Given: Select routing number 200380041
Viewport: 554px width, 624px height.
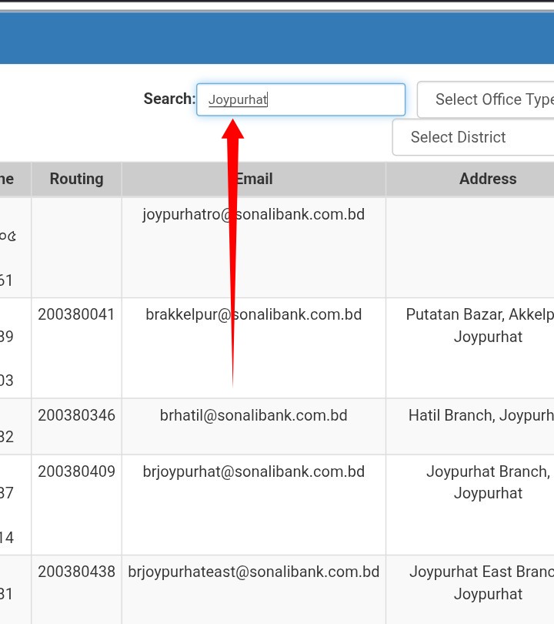Looking at the screenshot, I should tap(76, 315).
